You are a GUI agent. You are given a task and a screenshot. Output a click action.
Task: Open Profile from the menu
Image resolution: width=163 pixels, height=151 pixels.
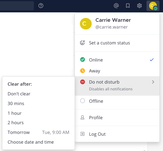point(117,117)
